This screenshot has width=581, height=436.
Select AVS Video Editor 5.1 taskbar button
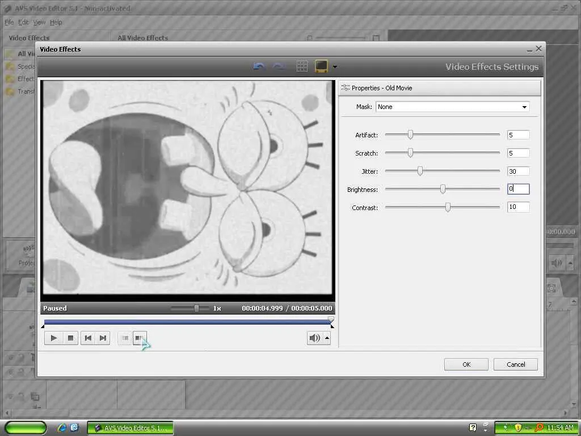tap(130, 428)
